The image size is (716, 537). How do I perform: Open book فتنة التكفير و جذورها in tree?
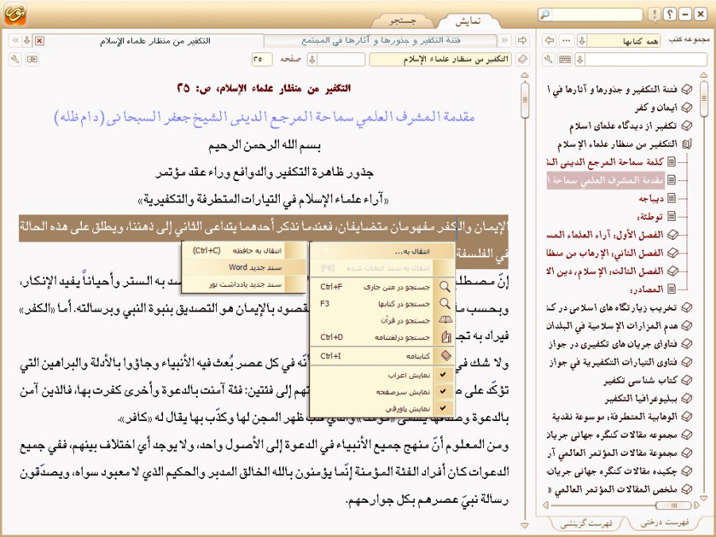coord(614,90)
